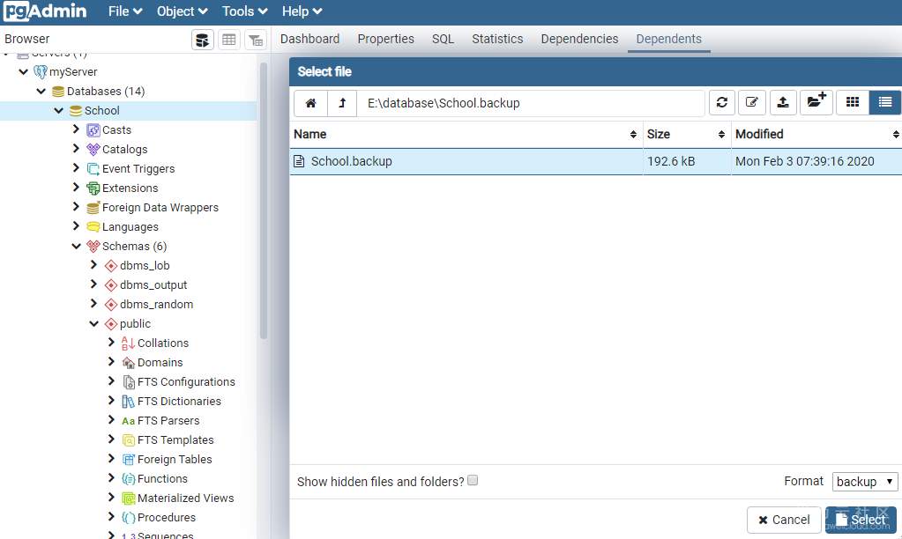Open the Format dropdown
Viewport: 902px width, 539px height.
click(865, 481)
